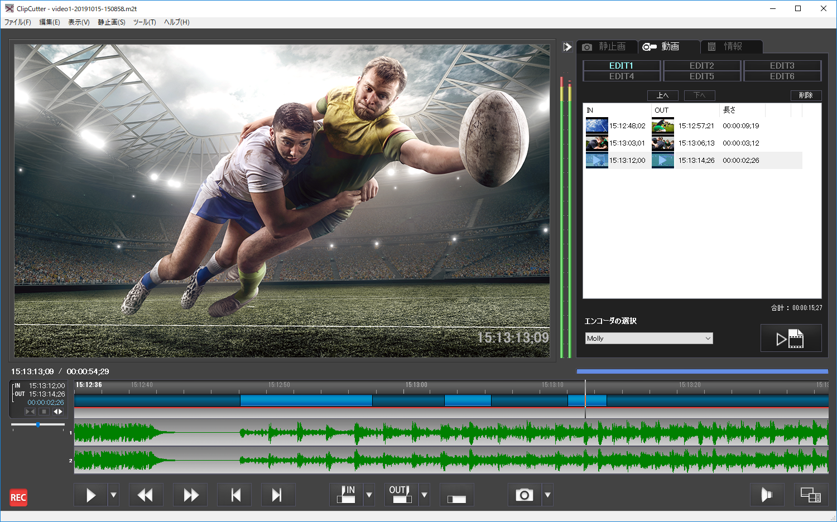Expand the play button dropdown arrow

click(114, 495)
